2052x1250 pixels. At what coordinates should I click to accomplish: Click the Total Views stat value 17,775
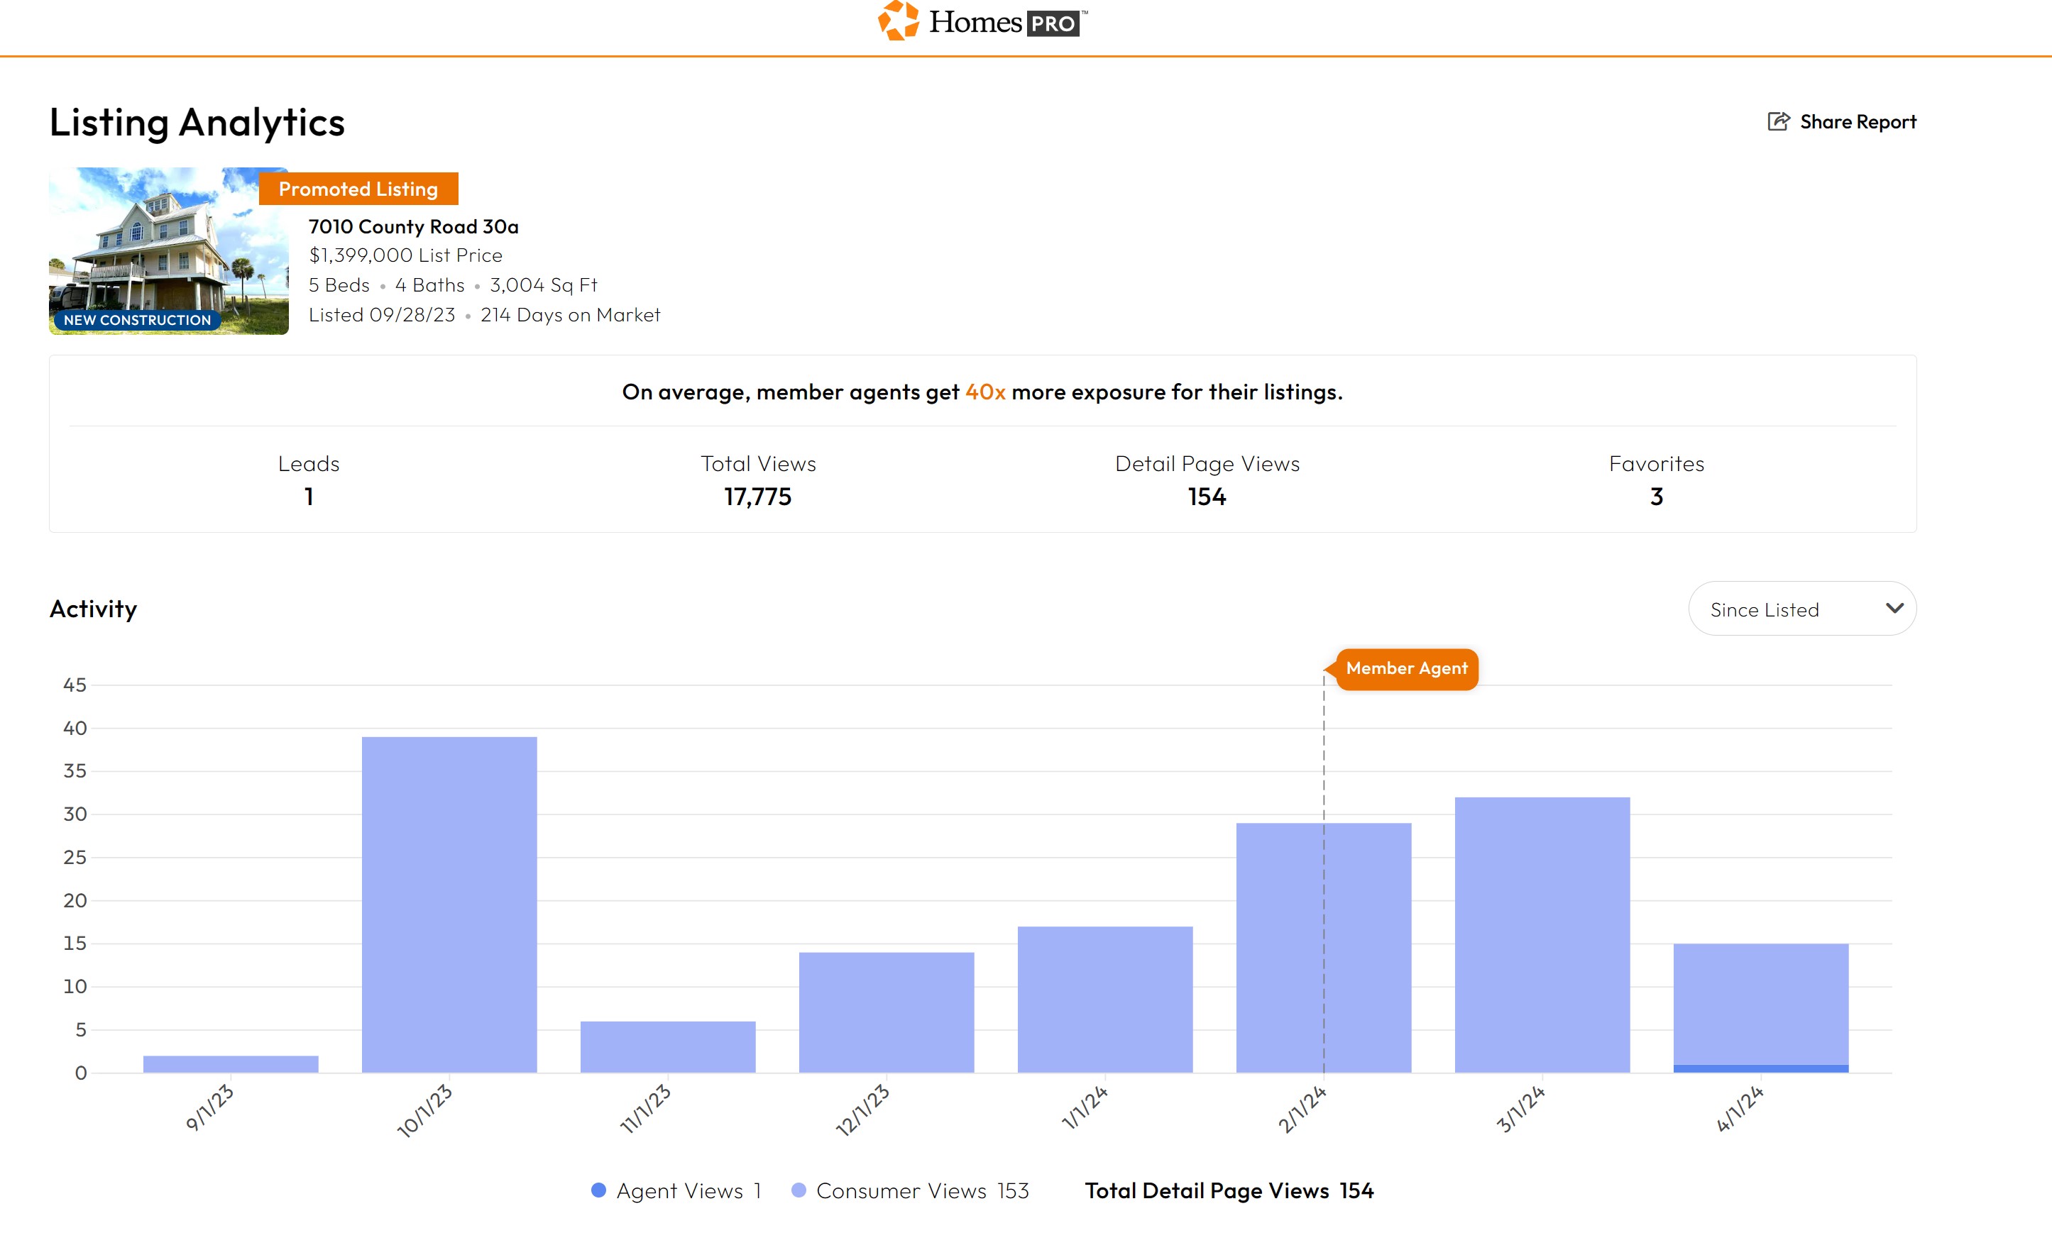pos(757,497)
